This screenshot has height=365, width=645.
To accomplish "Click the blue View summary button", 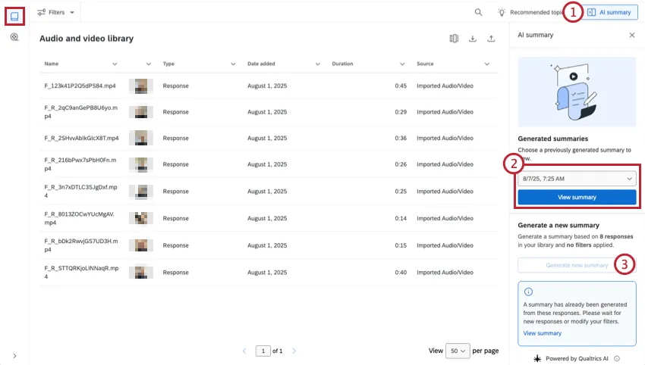I will (x=577, y=197).
